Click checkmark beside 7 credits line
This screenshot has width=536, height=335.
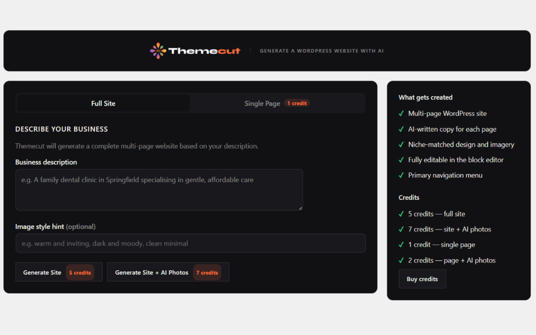[x=401, y=229]
